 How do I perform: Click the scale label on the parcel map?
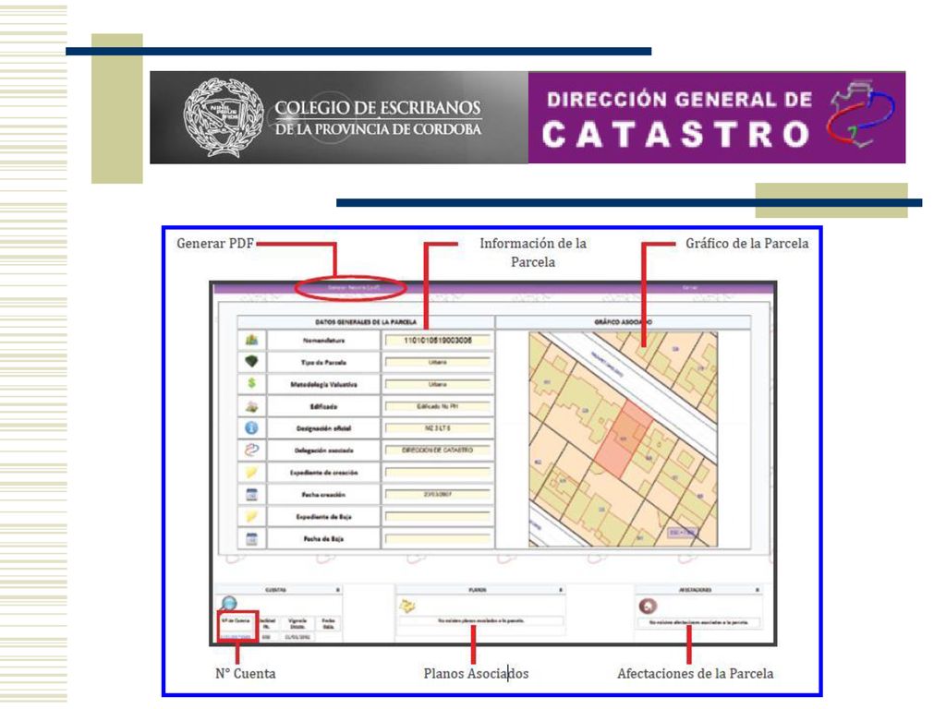683,533
